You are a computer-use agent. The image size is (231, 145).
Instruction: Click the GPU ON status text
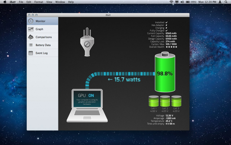click(x=86, y=96)
